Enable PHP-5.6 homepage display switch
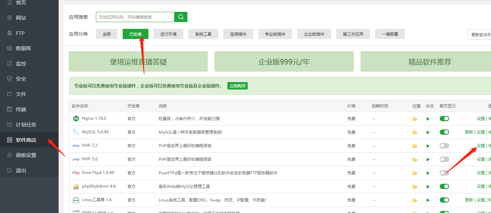Screen dimensions: 491x213 point(444,159)
